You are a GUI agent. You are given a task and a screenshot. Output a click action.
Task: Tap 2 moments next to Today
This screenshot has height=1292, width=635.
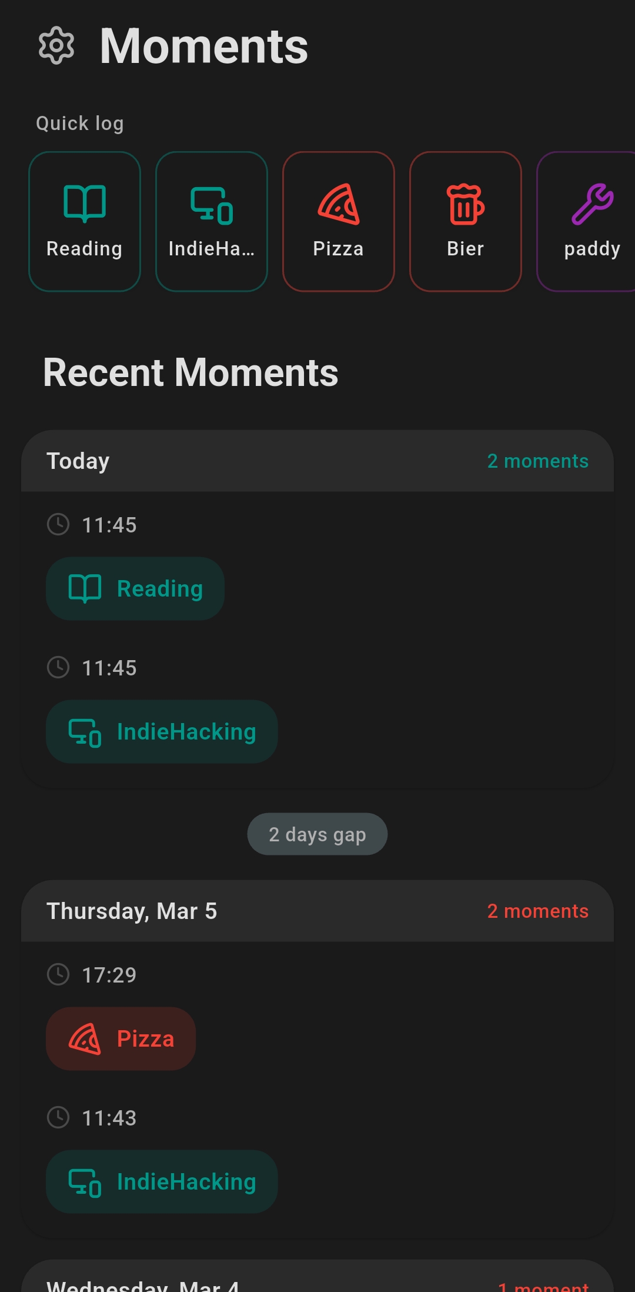pos(537,461)
